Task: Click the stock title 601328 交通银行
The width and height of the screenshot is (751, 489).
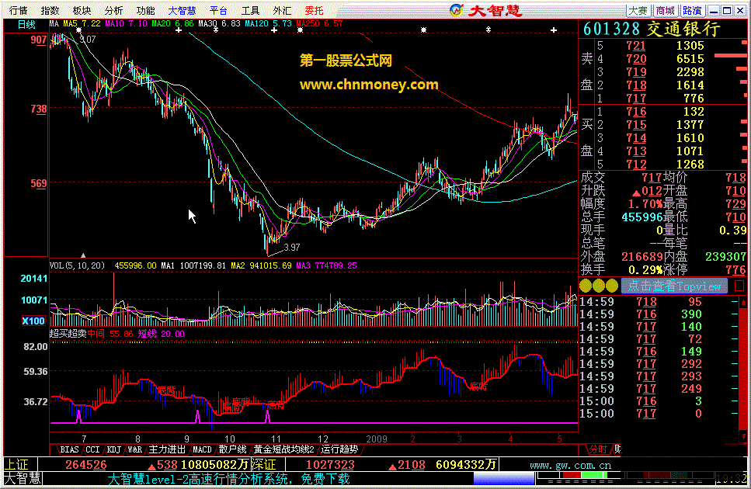Action: 652,29
